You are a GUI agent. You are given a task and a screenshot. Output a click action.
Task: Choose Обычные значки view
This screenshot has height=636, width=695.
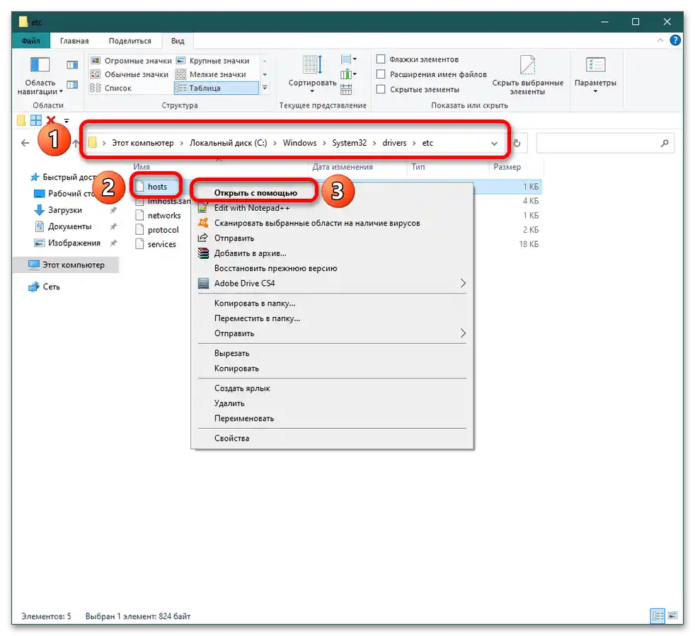coord(130,74)
